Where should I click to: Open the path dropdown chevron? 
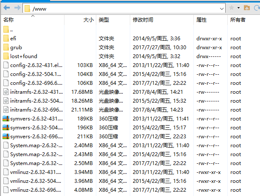click(x=222, y=8)
